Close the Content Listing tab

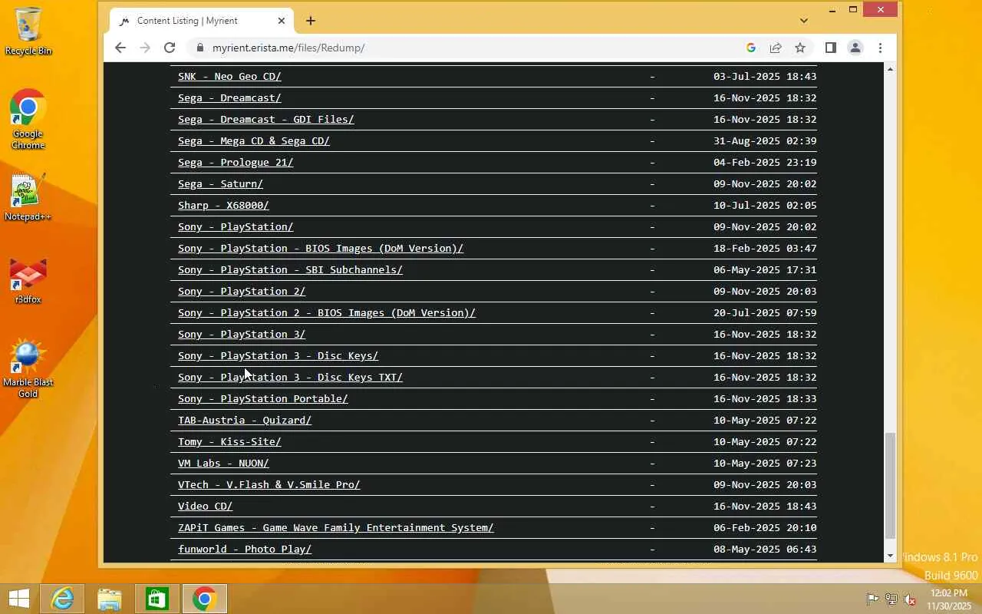282,21
